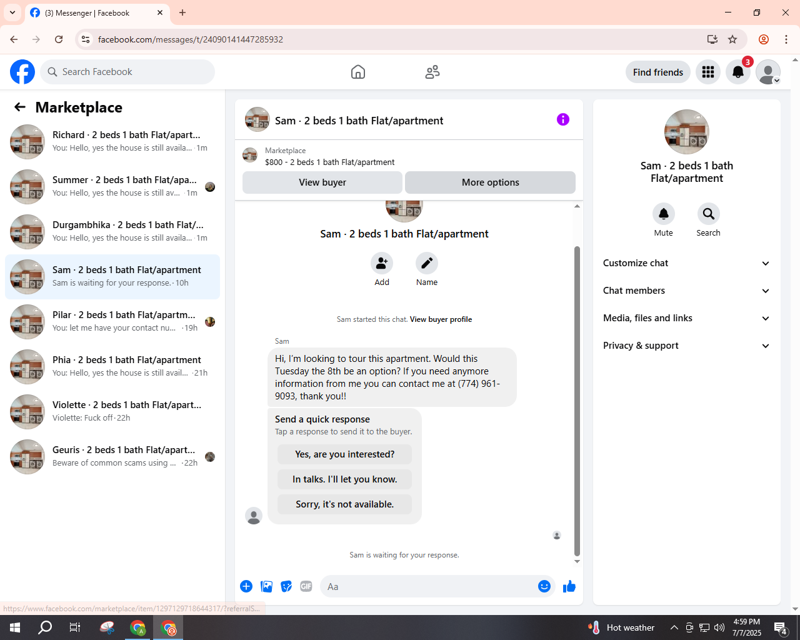Send quick response Yes, are you interested?
This screenshot has width=800, height=640.
345,454
